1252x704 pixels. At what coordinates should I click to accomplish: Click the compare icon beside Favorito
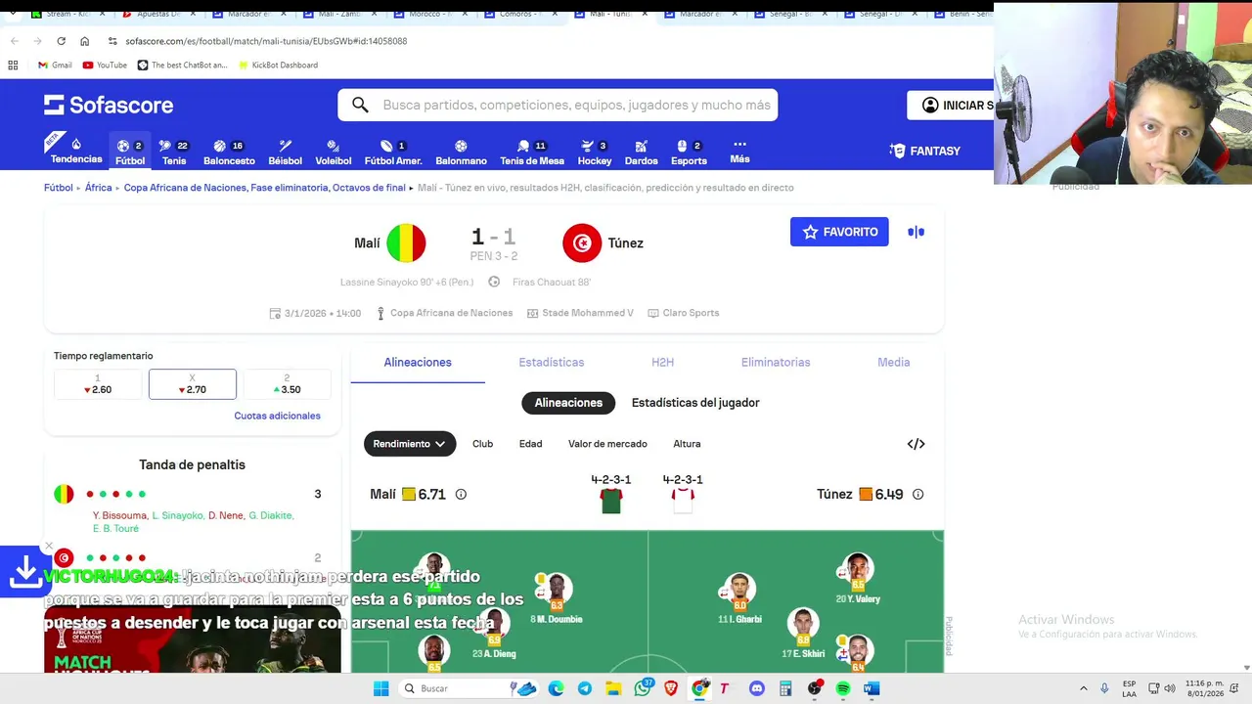tap(916, 232)
